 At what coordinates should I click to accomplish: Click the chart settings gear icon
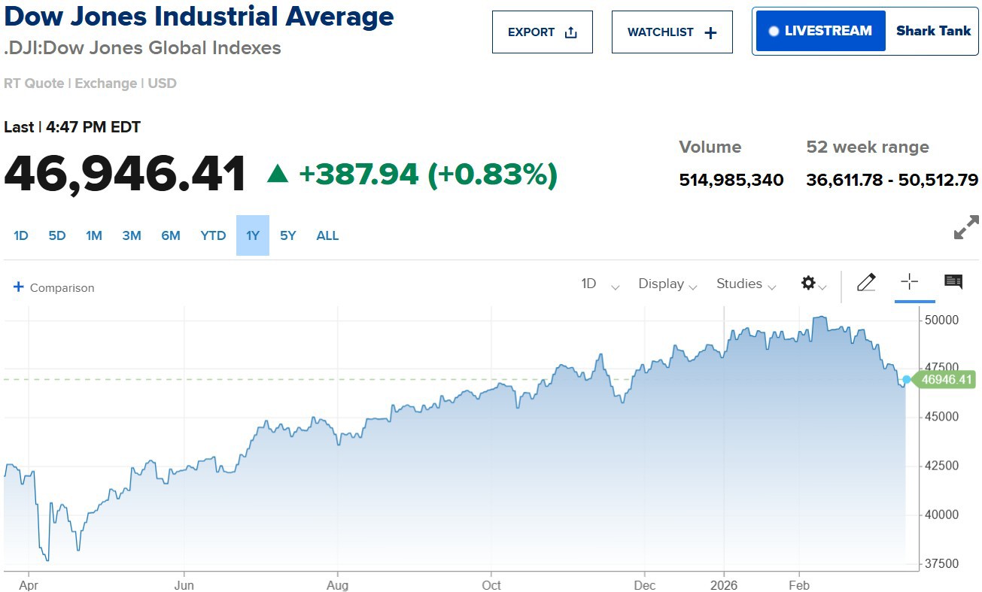coord(808,283)
